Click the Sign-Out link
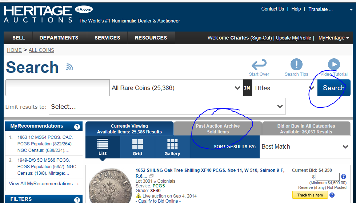This screenshot has height=203, width=356. tap(261, 38)
